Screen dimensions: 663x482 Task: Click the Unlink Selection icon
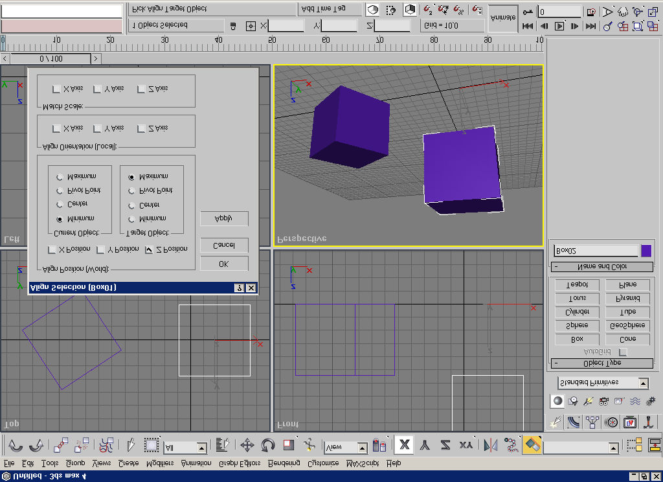[82, 445]
